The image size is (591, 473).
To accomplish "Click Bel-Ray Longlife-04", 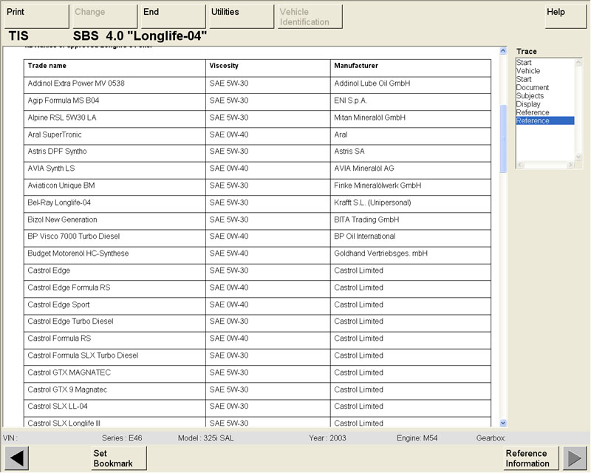I will [x=59, y=203].
